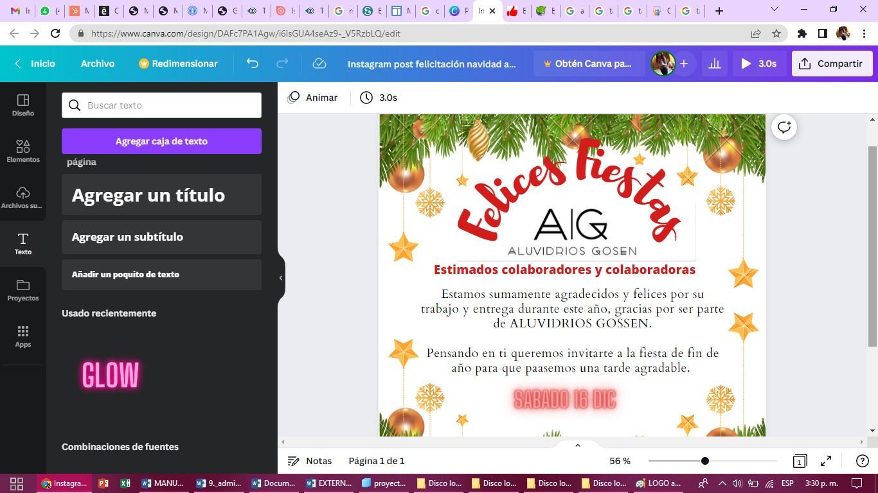
Task: Open the help question mark button
Action: click(863, 461)
